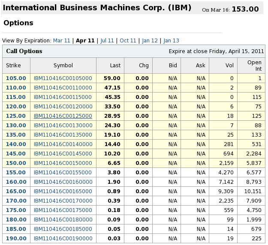
Task: Click the IBM stock price 153.00
Action: [245, 9]
